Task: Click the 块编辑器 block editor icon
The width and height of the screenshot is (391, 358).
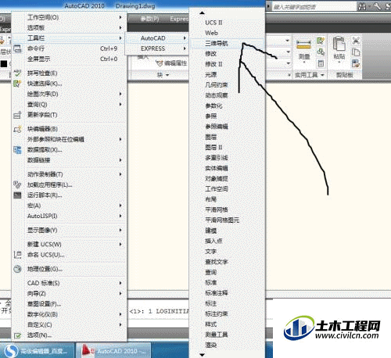Action: [x=17, y=129]
